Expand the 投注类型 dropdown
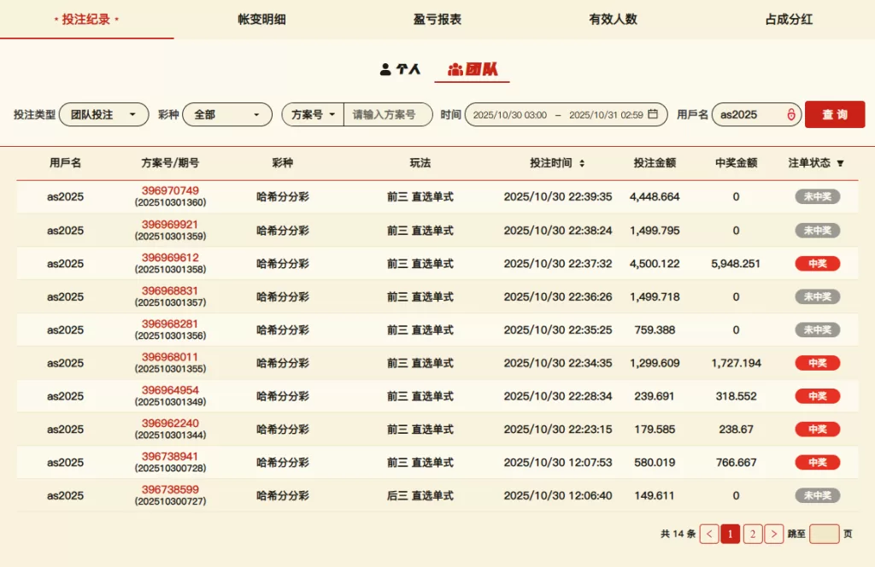 pyautogui.click(x=103, y=114)
